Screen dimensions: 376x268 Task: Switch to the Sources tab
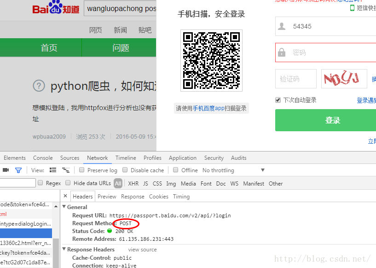pyautogui.click(x=70, y=158)
